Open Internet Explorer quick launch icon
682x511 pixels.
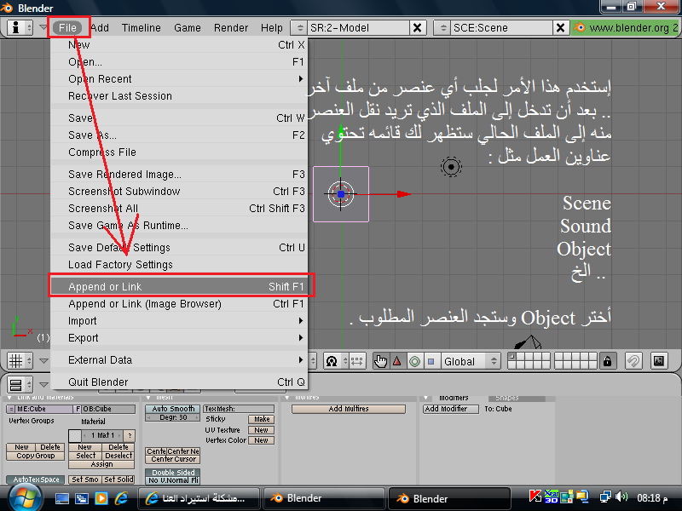121,498
